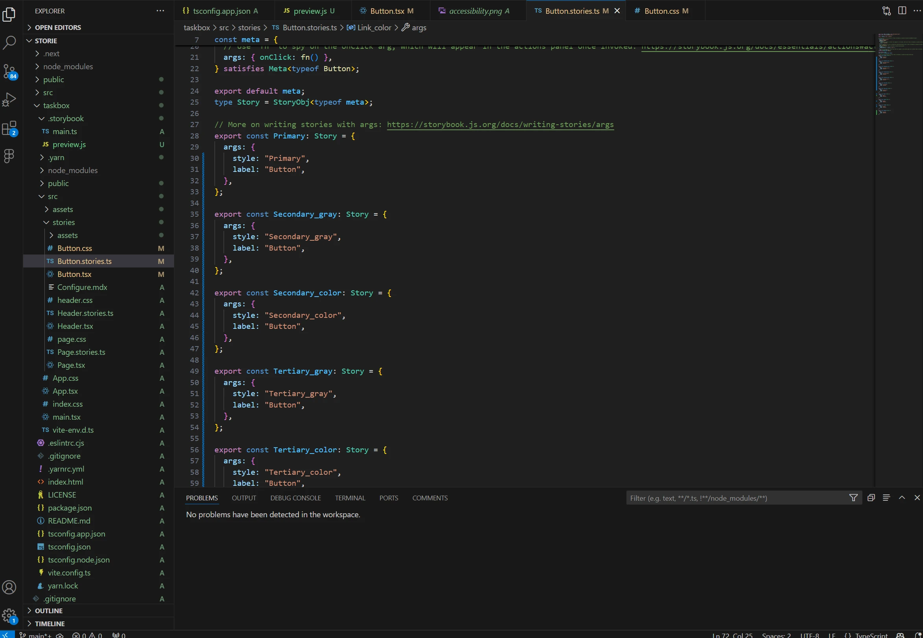Open the Extensions view in activity bar
923x638 pixels.
point(9,128)
